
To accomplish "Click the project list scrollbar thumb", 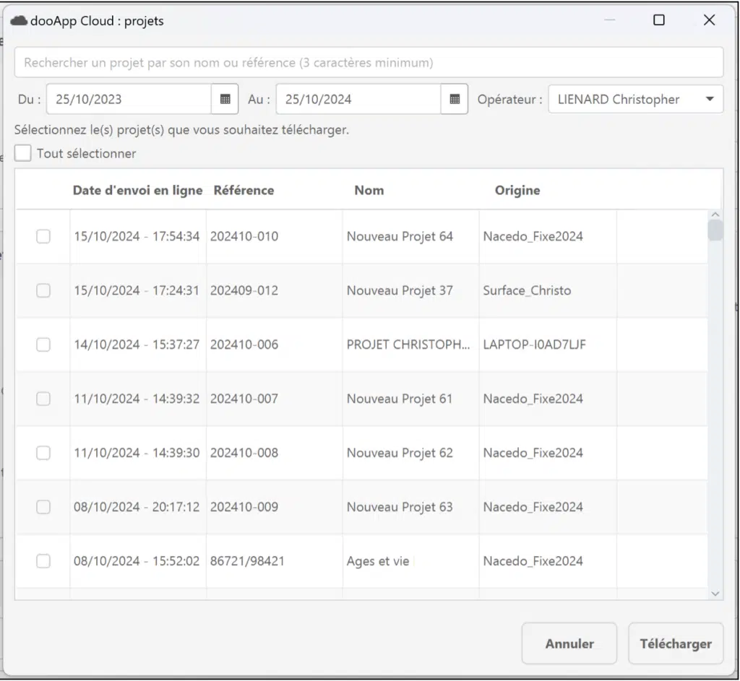I will pos(715,230).
